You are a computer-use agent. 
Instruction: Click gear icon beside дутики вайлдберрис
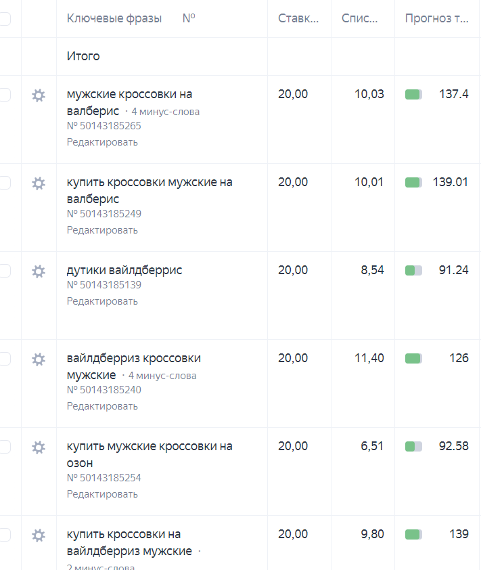tap(39, 271)
